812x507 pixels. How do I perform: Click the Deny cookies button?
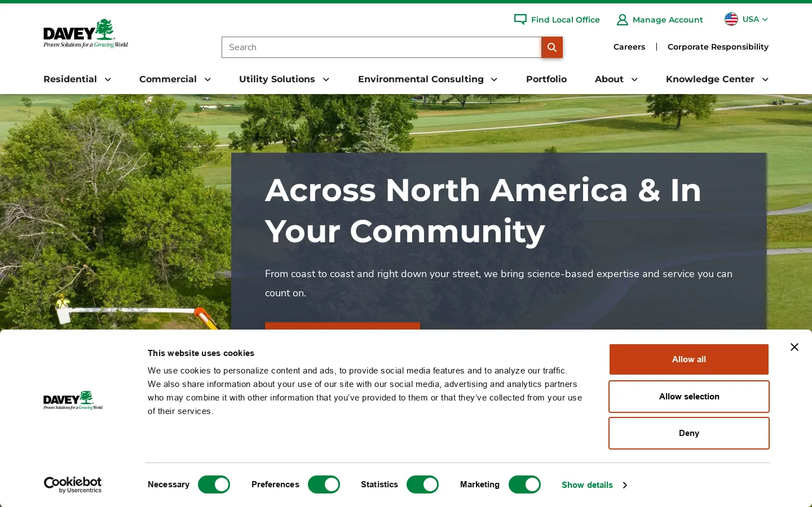point(689,433)
